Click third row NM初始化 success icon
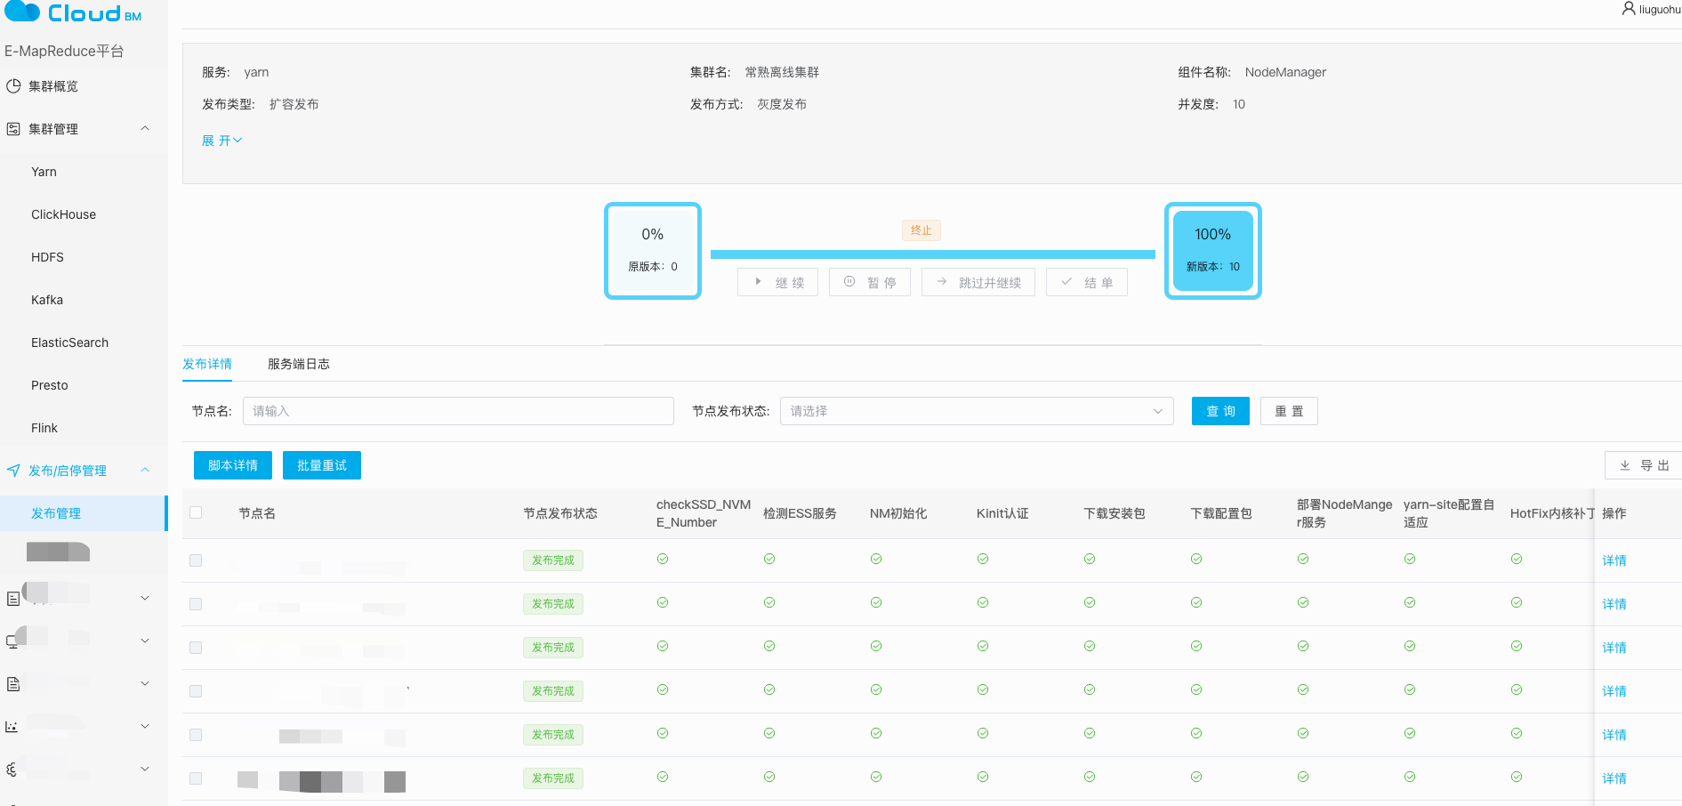 (x=876, y=647)
